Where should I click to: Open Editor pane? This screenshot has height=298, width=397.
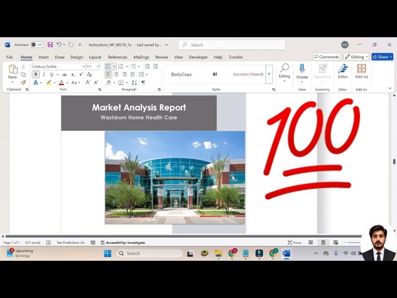pyautogui.click(x=343, y=72)
